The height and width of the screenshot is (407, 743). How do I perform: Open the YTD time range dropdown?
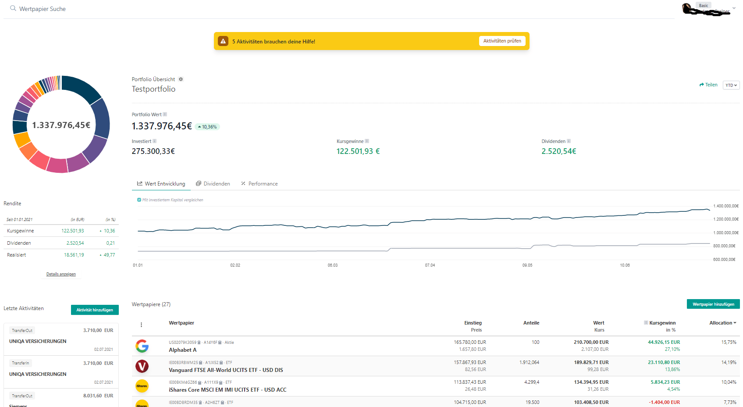click(x=731, y=85)
